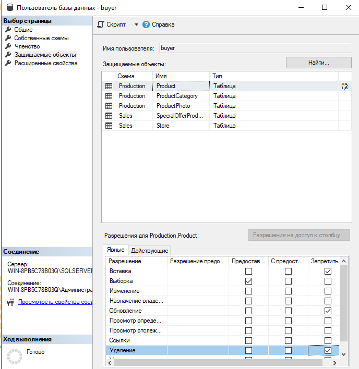Viewport: 359px width, 369px height.
Task: Select the SpecialOfferProd... table name cell
Action: click(x=181, y=116)
